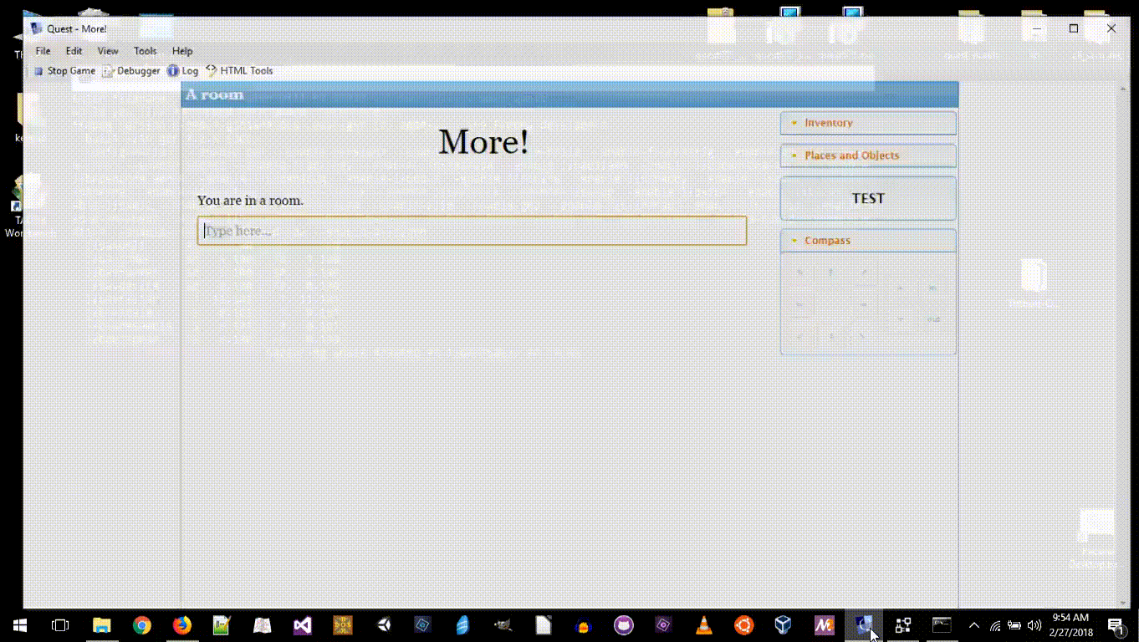Click the 'A room' location header bar
The height and width of the screenshot is (642, 1139).
click(569, 94)
